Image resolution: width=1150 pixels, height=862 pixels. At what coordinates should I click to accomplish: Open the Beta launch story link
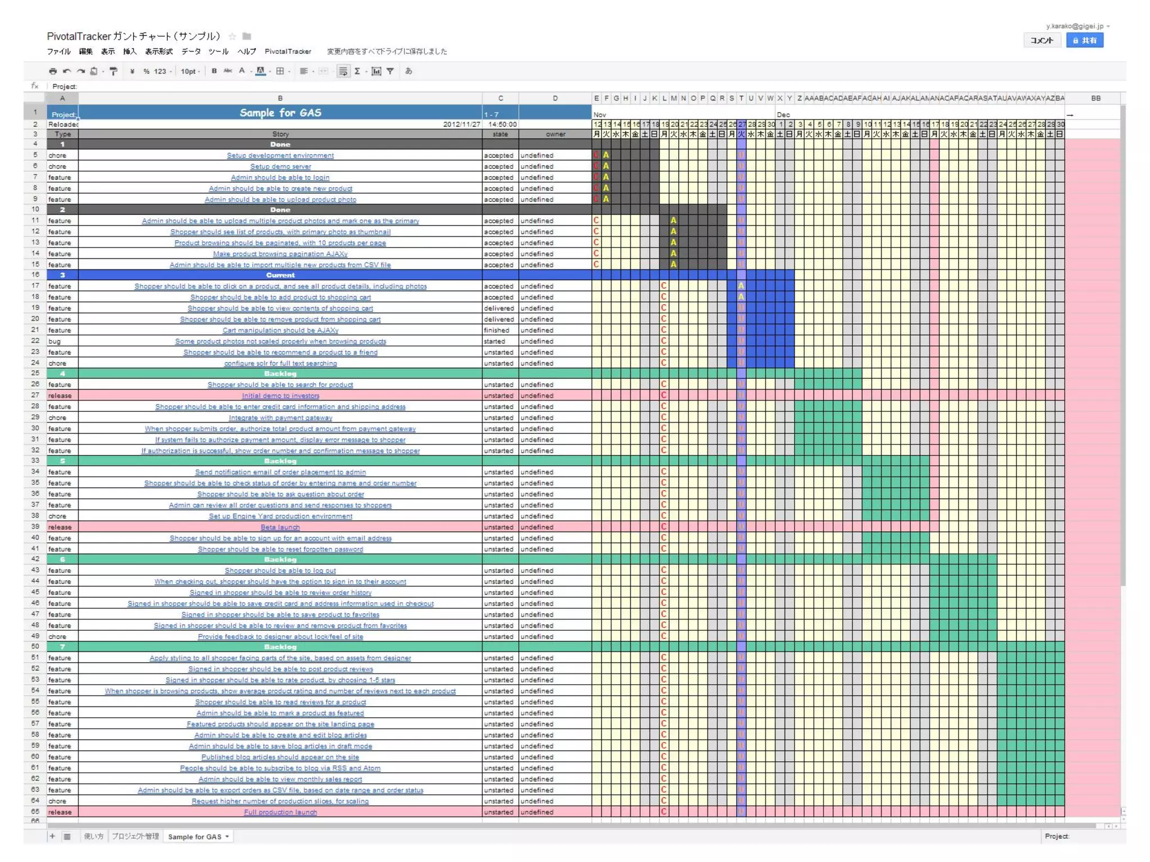point(280,527)
